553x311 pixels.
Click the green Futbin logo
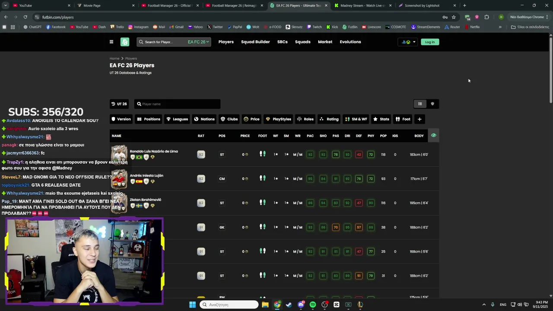tap(125, 42)
